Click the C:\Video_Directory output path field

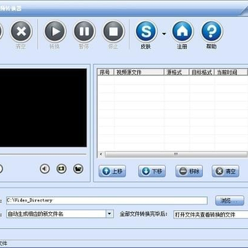107,200
